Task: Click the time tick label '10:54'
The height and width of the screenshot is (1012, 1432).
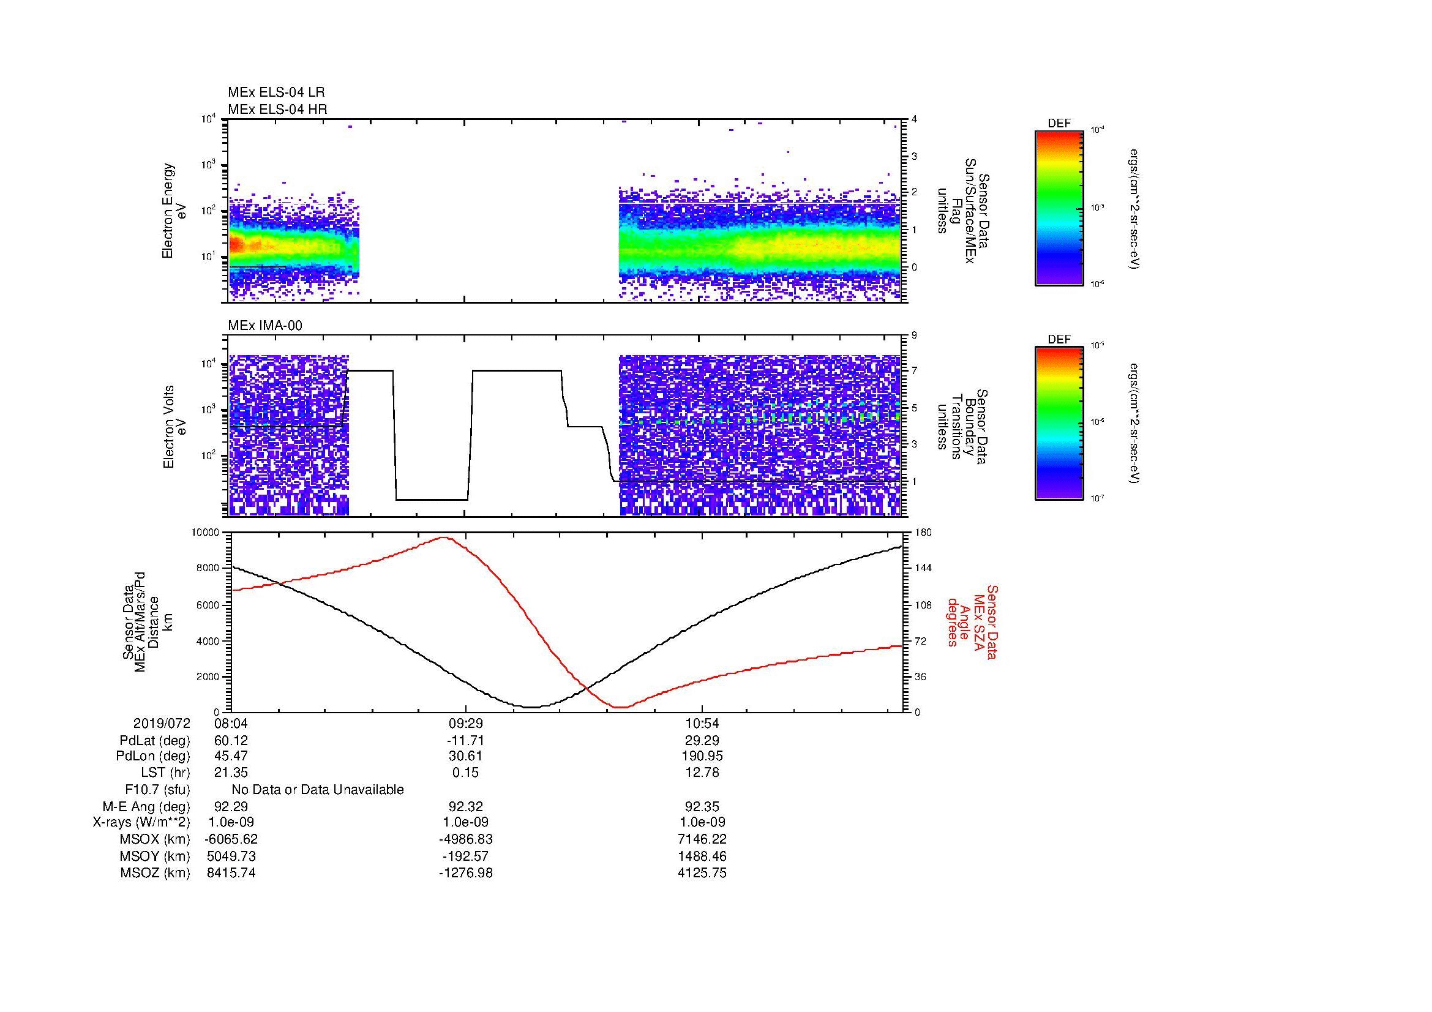Action: tap(702, 723)
